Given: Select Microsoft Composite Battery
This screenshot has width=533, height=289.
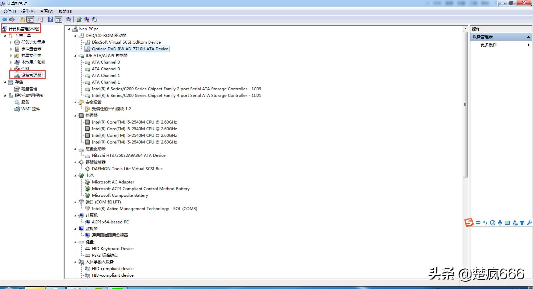Looking at the screenshot, I should (x=120, y=195).
